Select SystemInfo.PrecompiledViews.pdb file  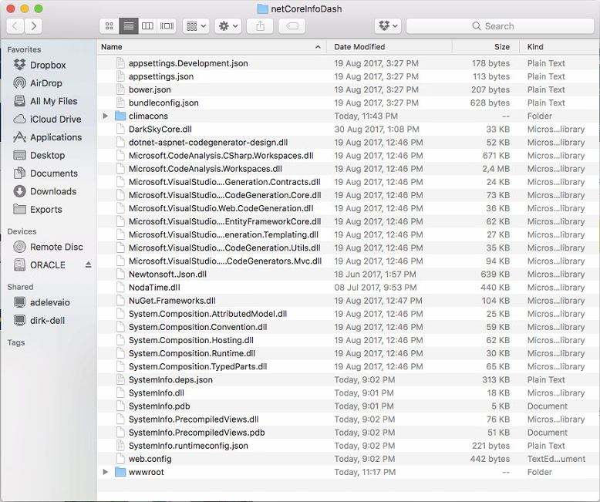(x=349, y=433)
